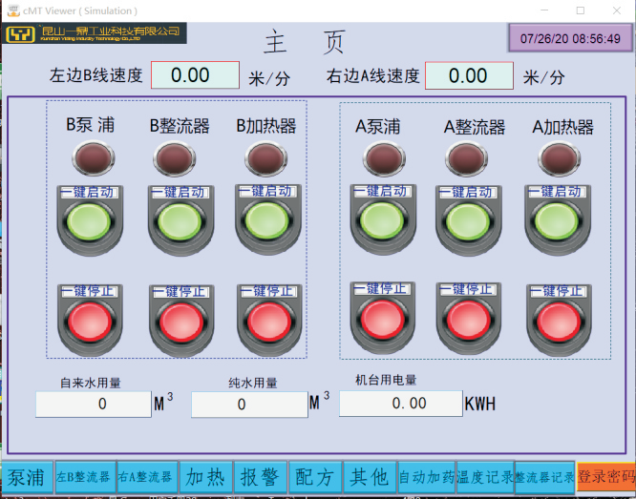Switch to the 右A整流器 page
The width and height of the screenshot is (636, 499).
147,477
